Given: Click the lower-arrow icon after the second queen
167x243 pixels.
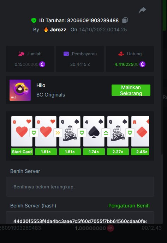Looking at the screenshot, I should click(130, 133).
